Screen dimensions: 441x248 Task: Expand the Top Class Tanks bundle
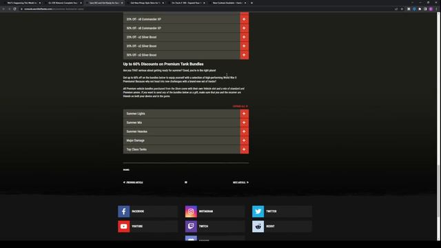[186, 149]
